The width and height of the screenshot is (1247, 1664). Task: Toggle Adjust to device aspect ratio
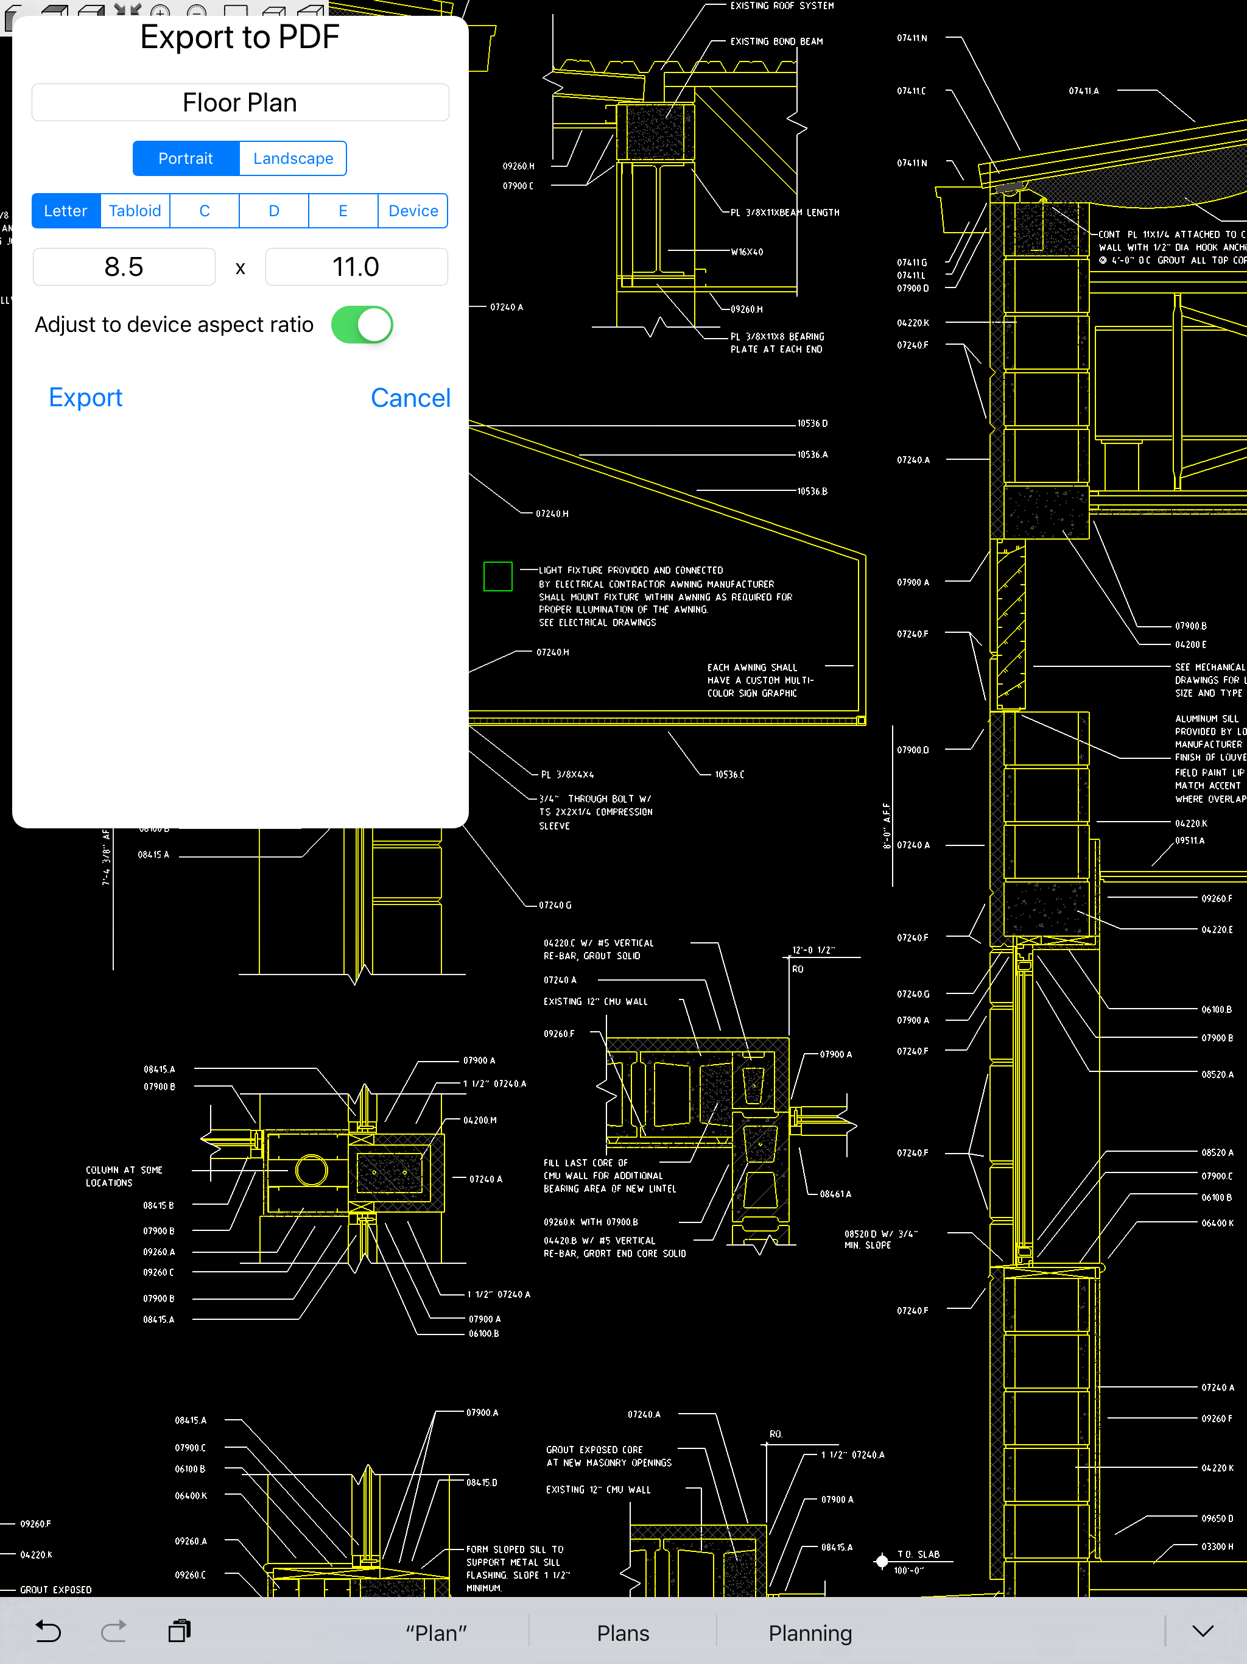(x=362, y=325)
